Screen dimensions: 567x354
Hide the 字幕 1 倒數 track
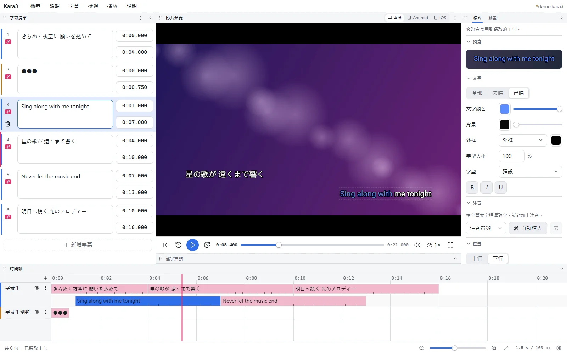(x=37, y=312)
